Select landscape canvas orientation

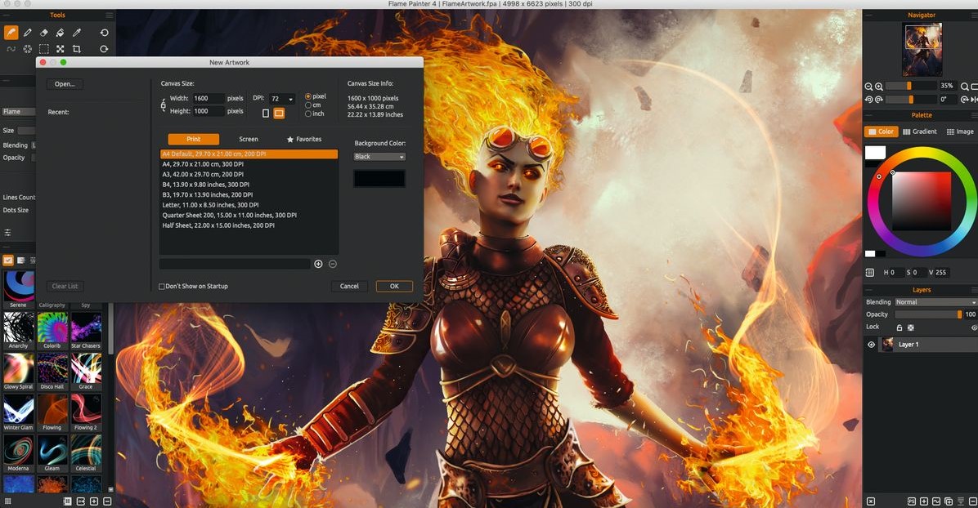click(279, 113)
